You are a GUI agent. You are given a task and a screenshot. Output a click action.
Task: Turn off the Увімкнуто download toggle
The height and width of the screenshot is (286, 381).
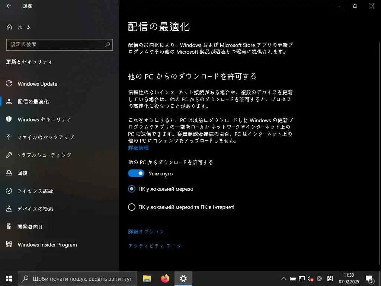coord(136,174)
